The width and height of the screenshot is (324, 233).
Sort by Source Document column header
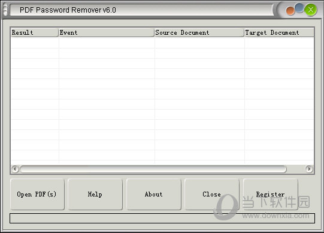[x=199, y=32]
